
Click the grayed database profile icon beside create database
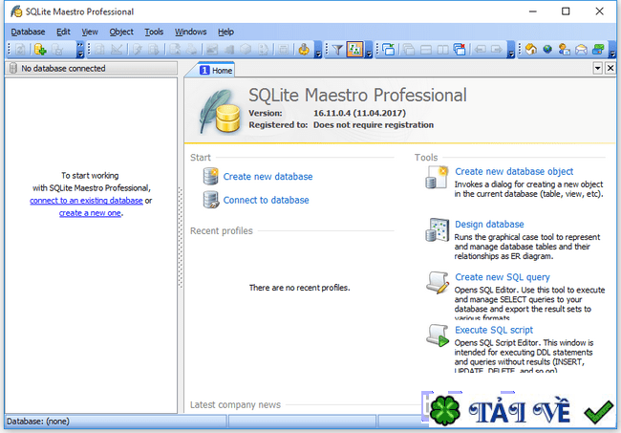(58, 50)
